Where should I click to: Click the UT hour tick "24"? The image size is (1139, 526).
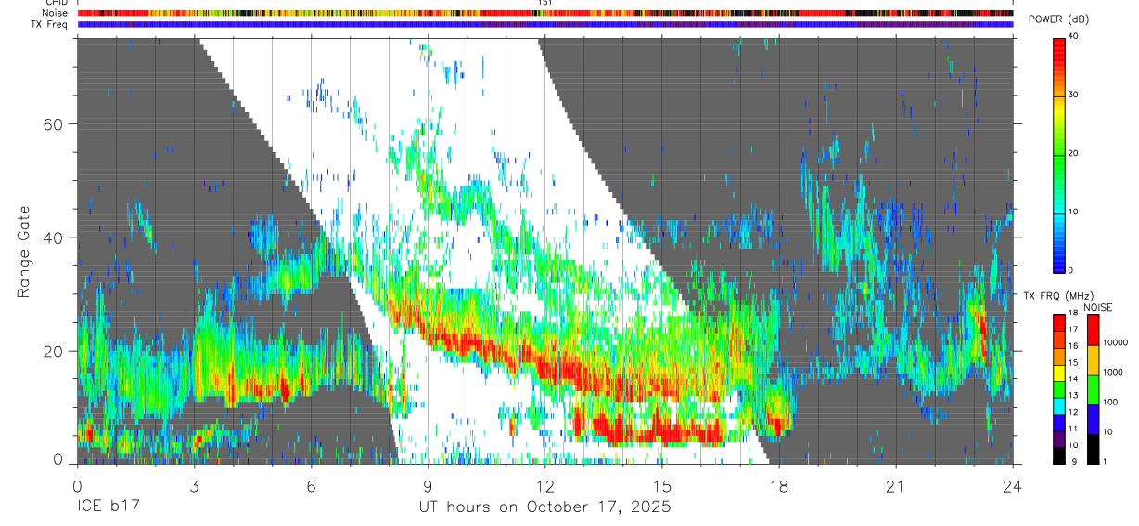pos(1012,485)
